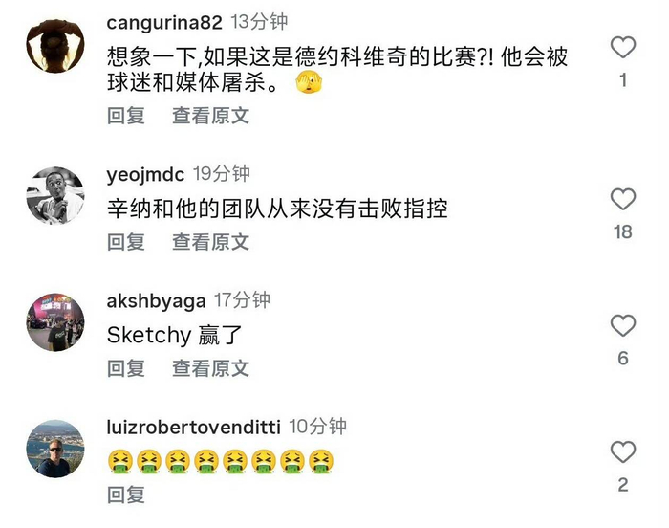View original text of yeojmdc's comment
This screenshot has height=528, width=669.
[211, 242]
